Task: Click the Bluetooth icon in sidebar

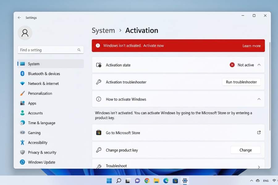Action: coord(22,73)
